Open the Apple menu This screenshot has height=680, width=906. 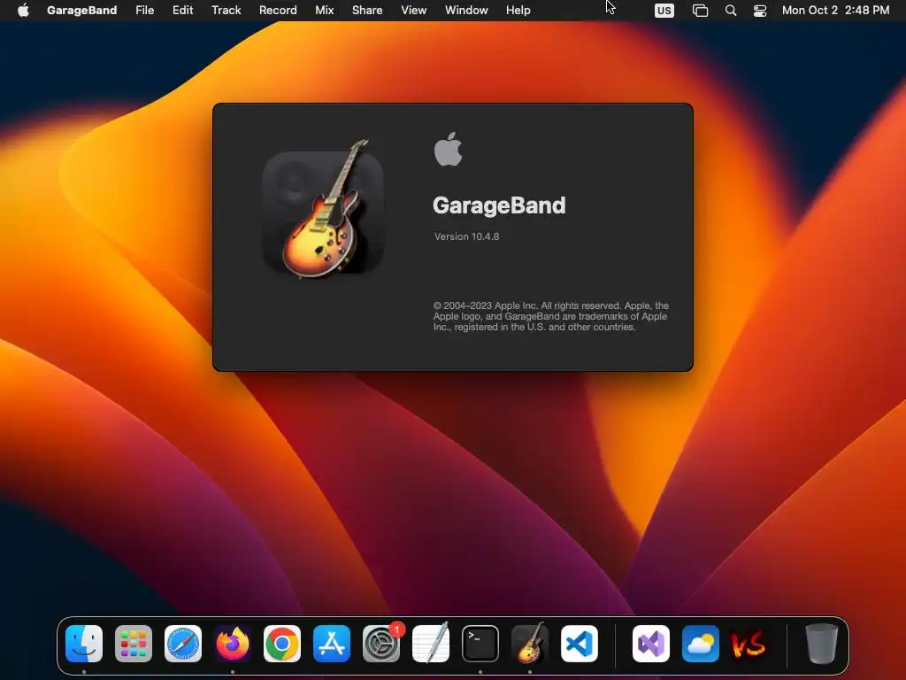[23, 10]
